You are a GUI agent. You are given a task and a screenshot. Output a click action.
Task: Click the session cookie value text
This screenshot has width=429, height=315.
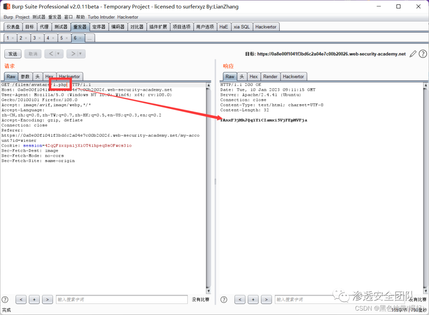[x=88, y=145]
